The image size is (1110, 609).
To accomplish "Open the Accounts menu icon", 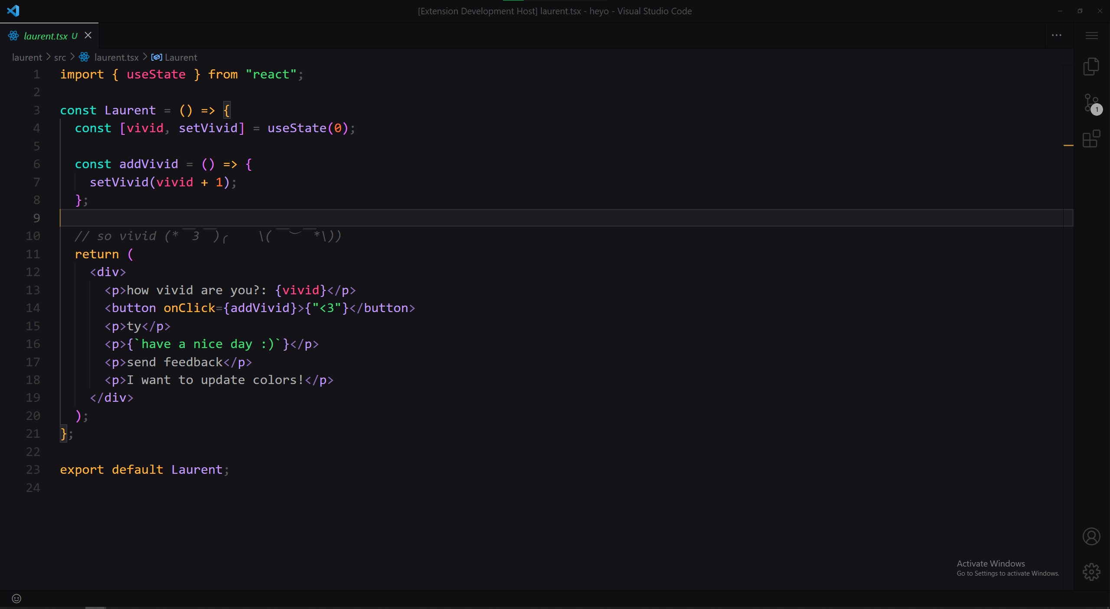I will [x=1091, y=536].
